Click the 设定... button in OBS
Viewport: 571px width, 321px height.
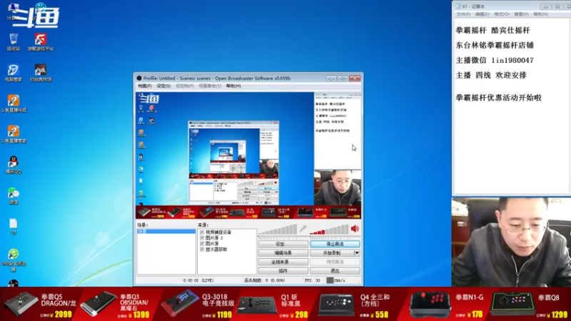(x=283, y=244)
